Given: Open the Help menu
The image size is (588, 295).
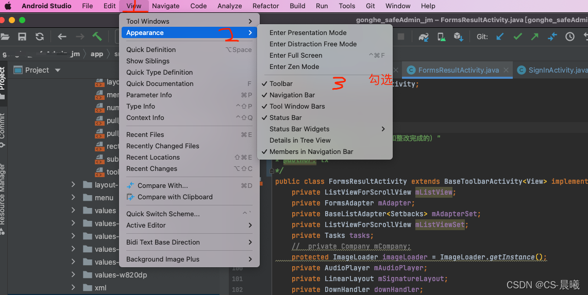Looking at the screenshot, I should click(428, 6).
